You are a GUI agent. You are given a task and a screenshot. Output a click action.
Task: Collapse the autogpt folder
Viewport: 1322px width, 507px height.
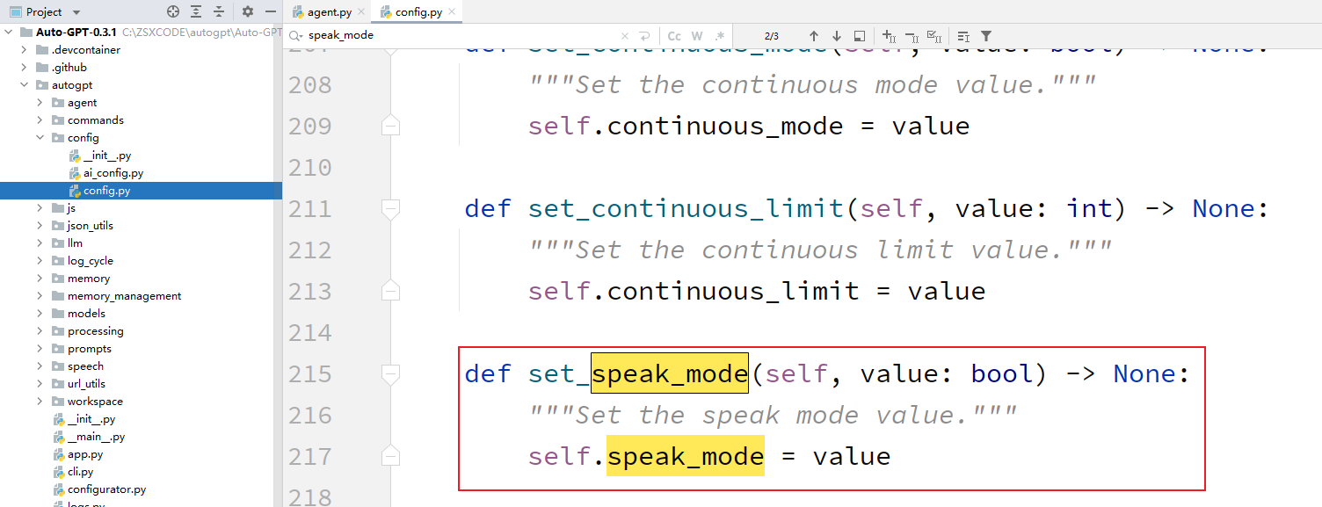[25, 85]
